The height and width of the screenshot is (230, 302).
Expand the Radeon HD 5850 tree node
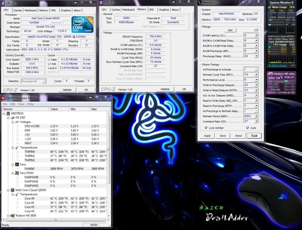(8, 216)
